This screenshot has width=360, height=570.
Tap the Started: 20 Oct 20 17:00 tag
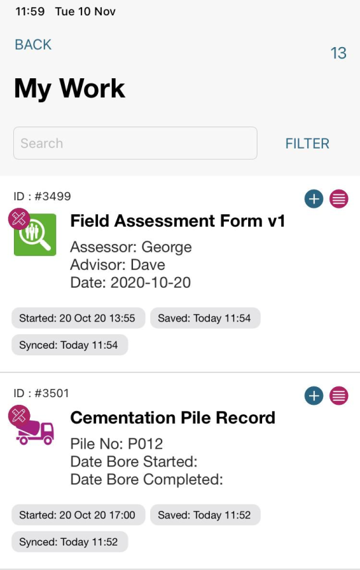[78, 515]
